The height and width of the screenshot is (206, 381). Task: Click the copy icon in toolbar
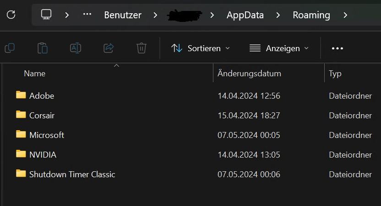[x=10, y=48]
